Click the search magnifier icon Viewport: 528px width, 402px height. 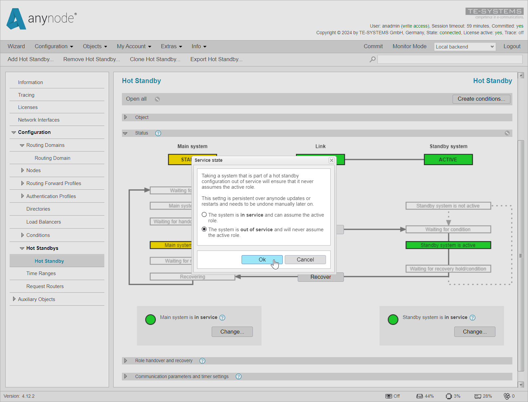(372, 59)
